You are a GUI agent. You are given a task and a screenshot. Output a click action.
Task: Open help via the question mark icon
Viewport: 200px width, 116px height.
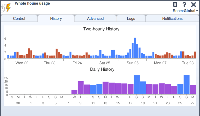(x=184, y=5)
